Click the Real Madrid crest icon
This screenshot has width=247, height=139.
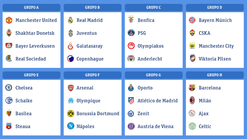pos(70,20)
